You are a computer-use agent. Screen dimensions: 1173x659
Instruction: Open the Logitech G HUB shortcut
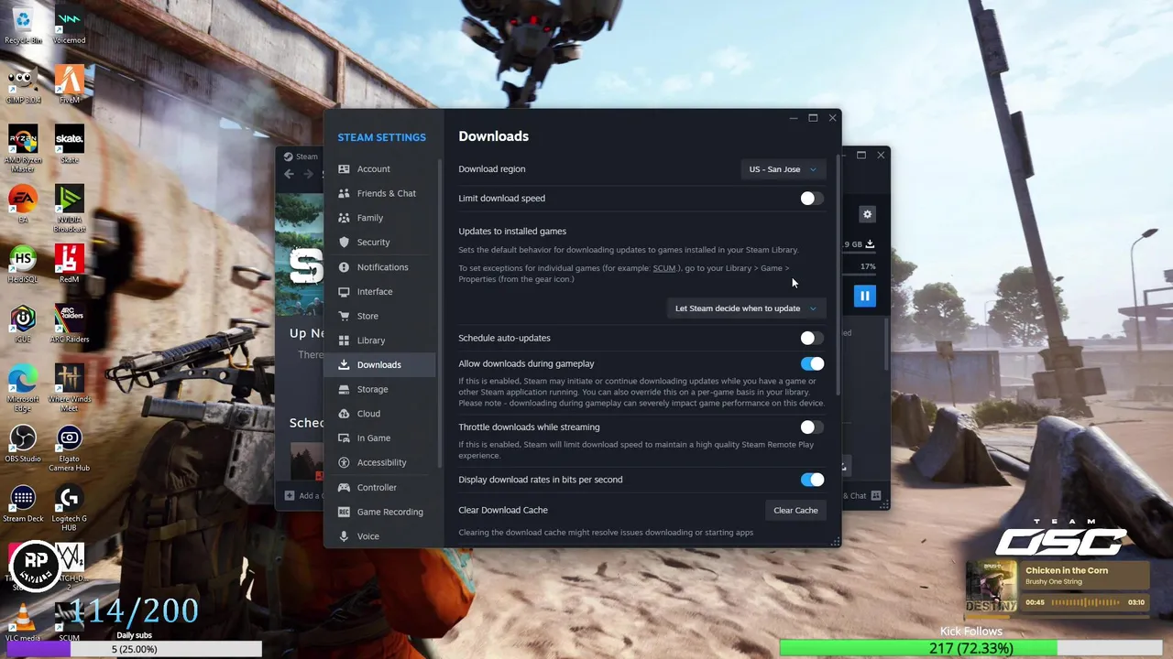[x=69, y=508]
